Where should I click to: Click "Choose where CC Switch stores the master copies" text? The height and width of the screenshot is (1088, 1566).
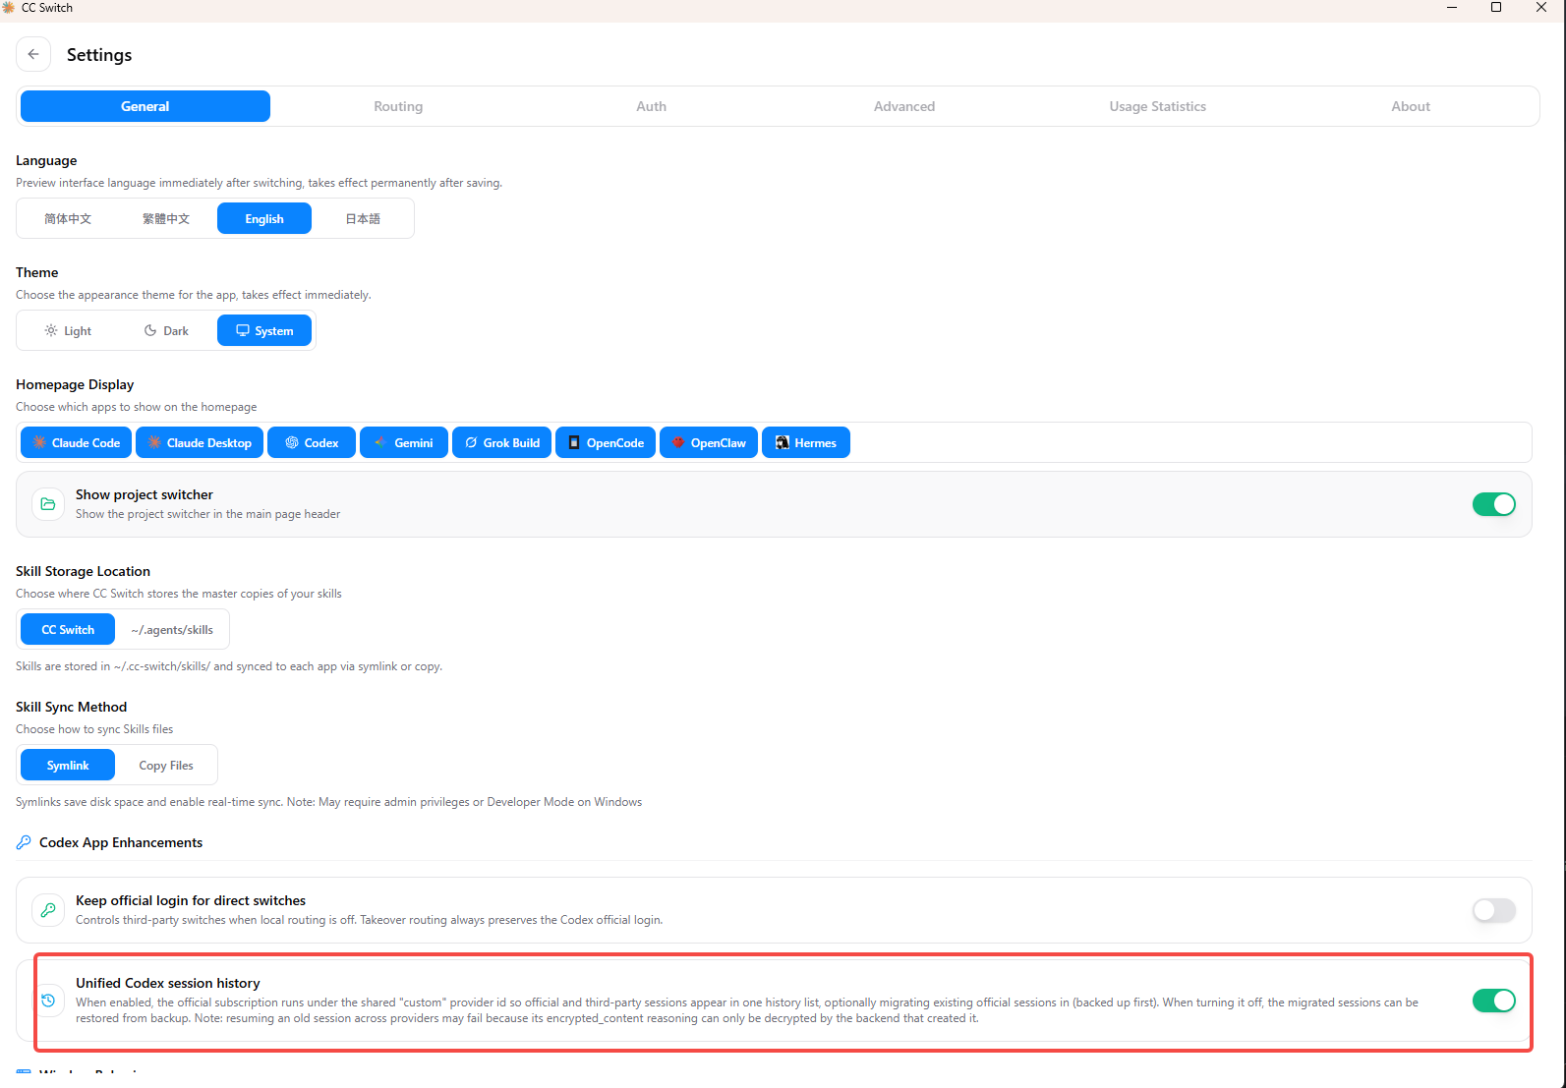click(179, 594)
